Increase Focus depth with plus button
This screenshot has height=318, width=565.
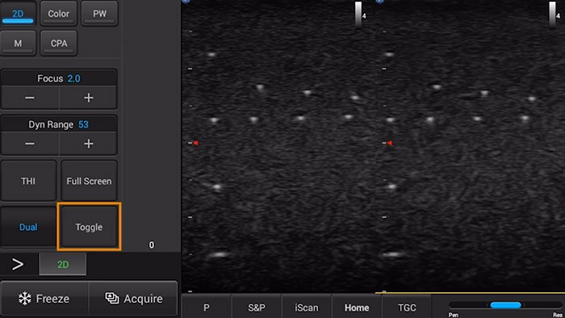click(88, 98)
